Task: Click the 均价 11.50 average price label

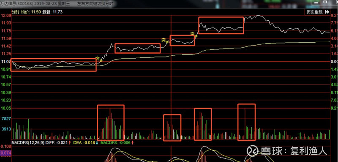Action: tap(30, 12)
